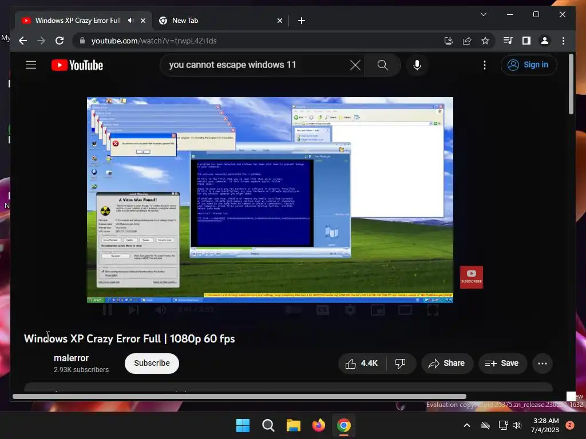Toggle autoplay in the video player
Image resolution: width=586 pixels, height=439 pixels.
(x=294, y=310)
